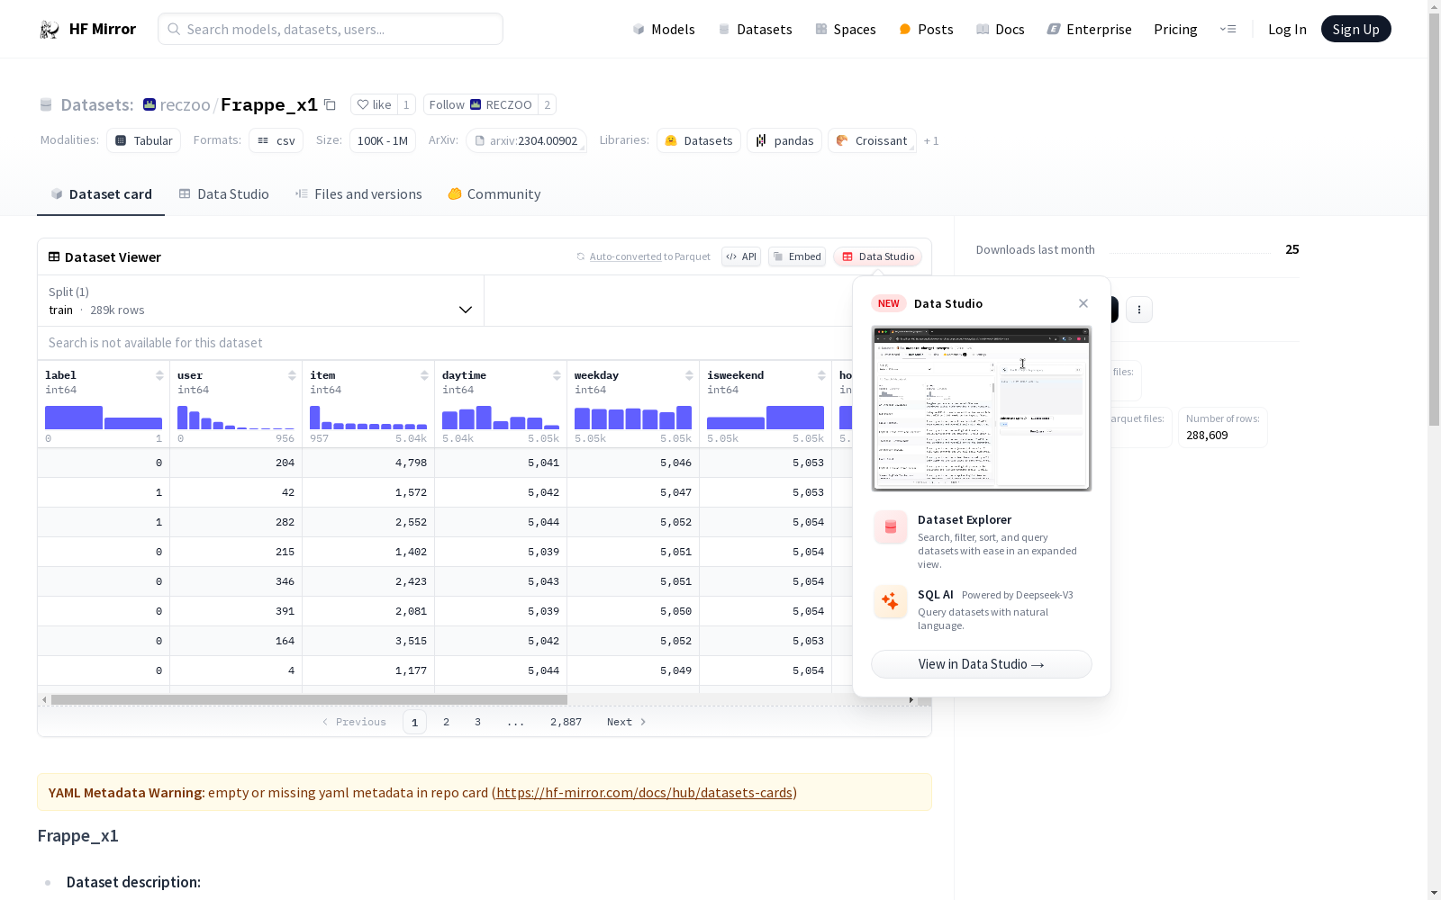The height and width of the screenshot is (900, 1441).
Task: Go to page 3 of the table
Action: (477, 722)
